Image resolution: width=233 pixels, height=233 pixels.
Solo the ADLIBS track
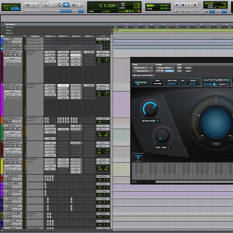coord(15,129)
